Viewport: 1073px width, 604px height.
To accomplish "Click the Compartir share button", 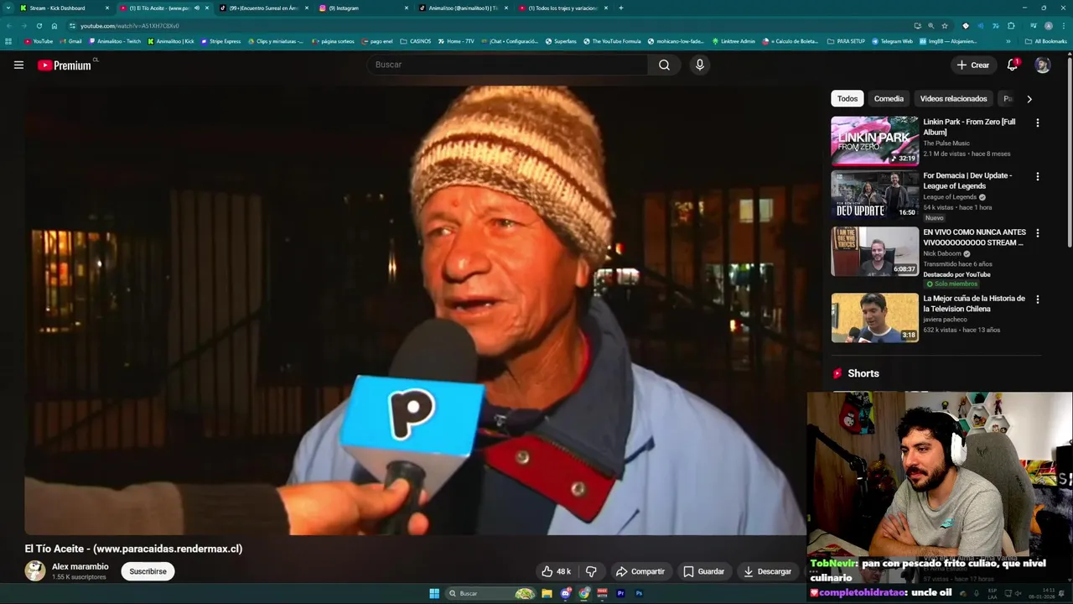I will pyautogui.click(x=640, y=571).
